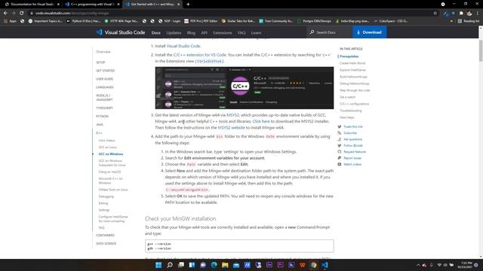Screen dimensions: 483x271
Task: Expand the CONTAINERS sidebar section
Action: [105, 236]
